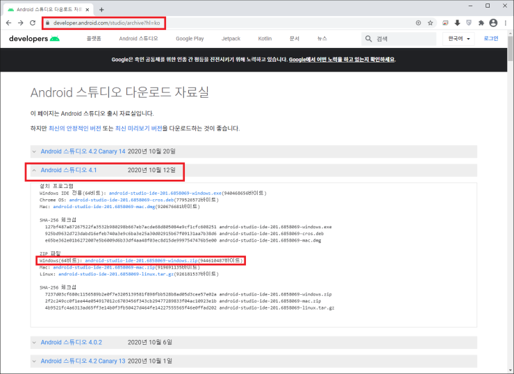The image size is (514, 374).
Task: Collapse the Android 스튜디오 4.1 section
Action: click(x=68, y=170)
